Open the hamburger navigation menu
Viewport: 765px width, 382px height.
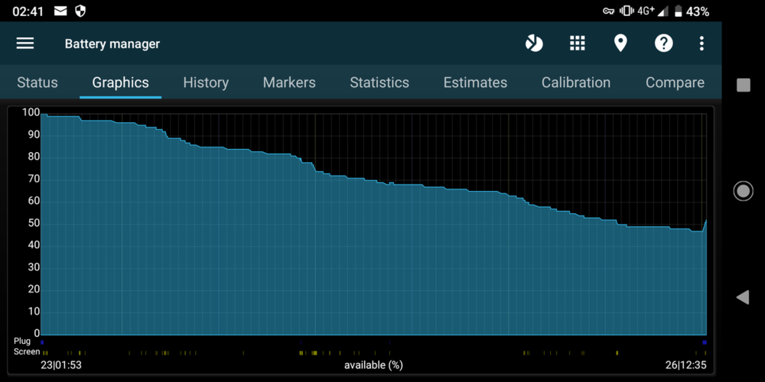point(25,44)
